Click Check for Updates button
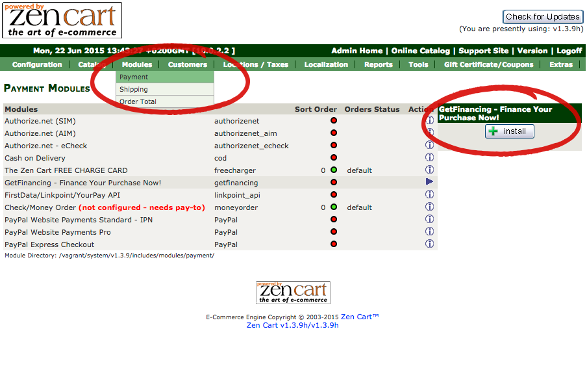This screenshot has height=368, width=587. point(542,17)
